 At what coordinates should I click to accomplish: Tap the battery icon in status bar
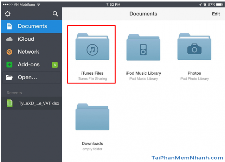(x=220, y=5)
